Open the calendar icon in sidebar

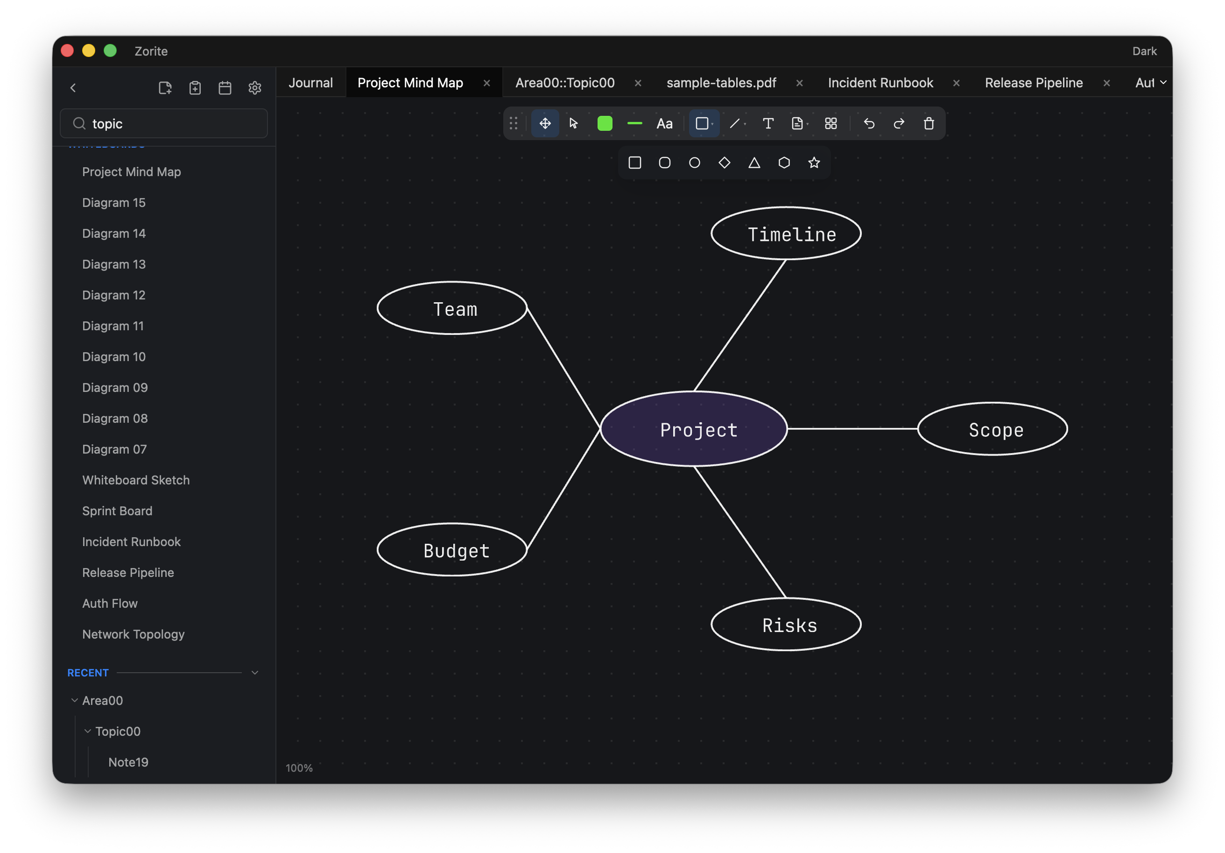click(x=225, y=87)
